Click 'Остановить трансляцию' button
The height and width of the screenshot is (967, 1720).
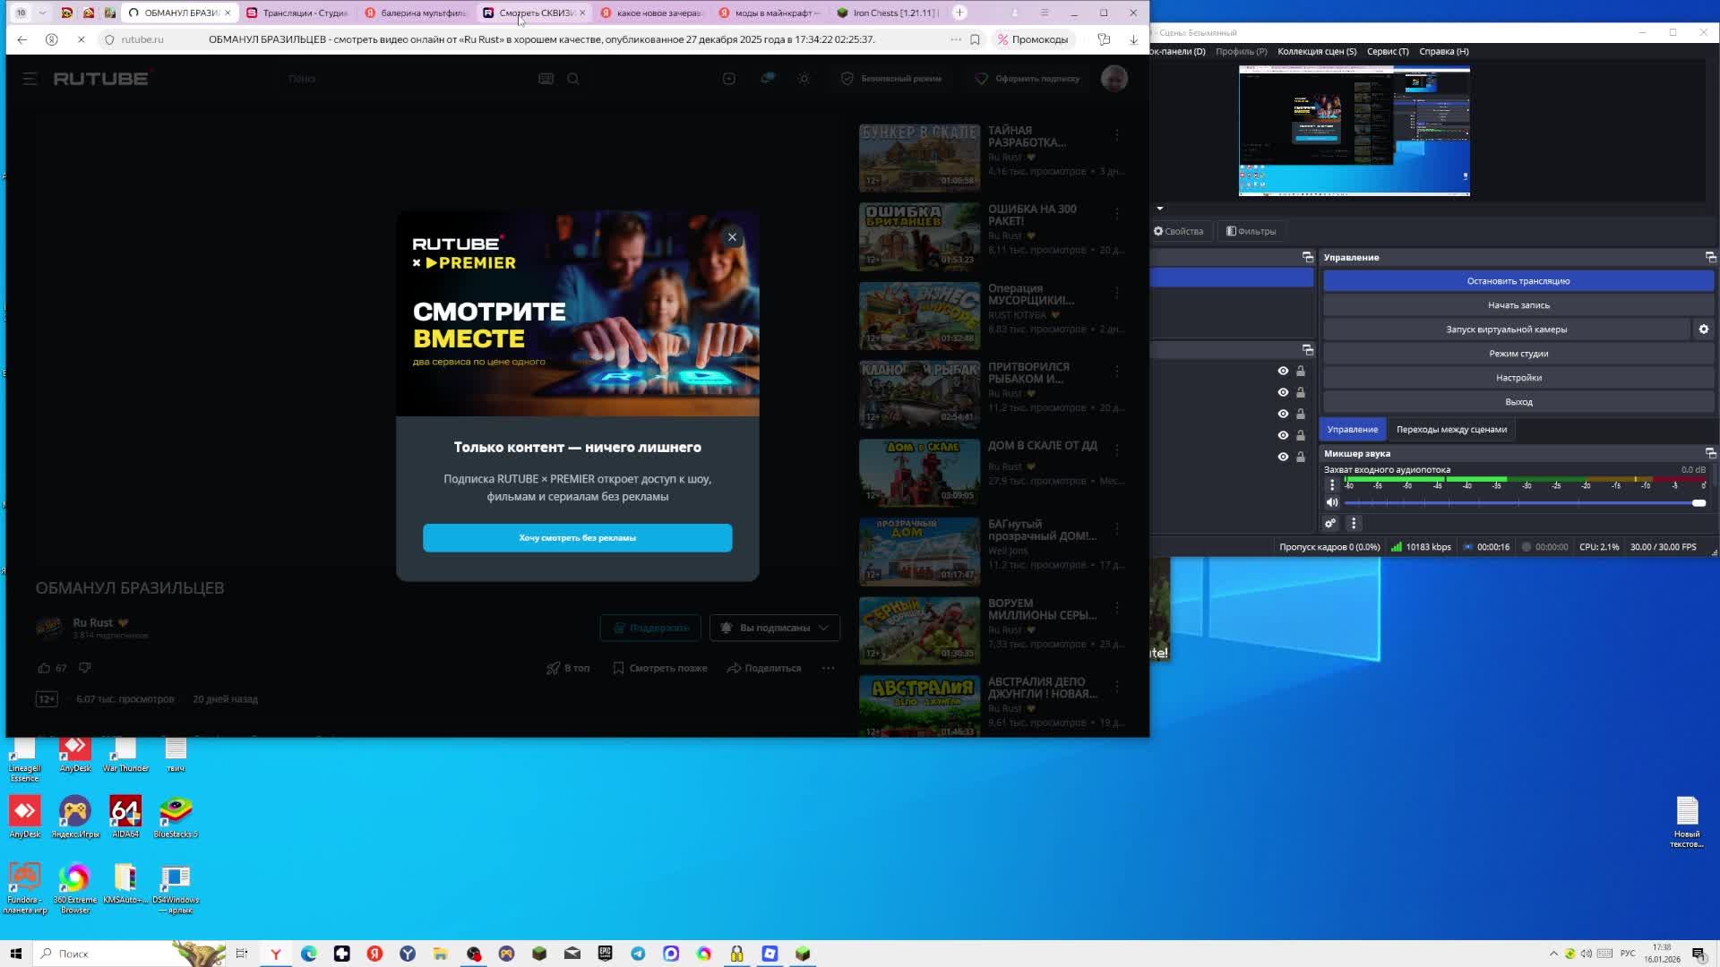pyautogui.click(x=1518, y=281)
